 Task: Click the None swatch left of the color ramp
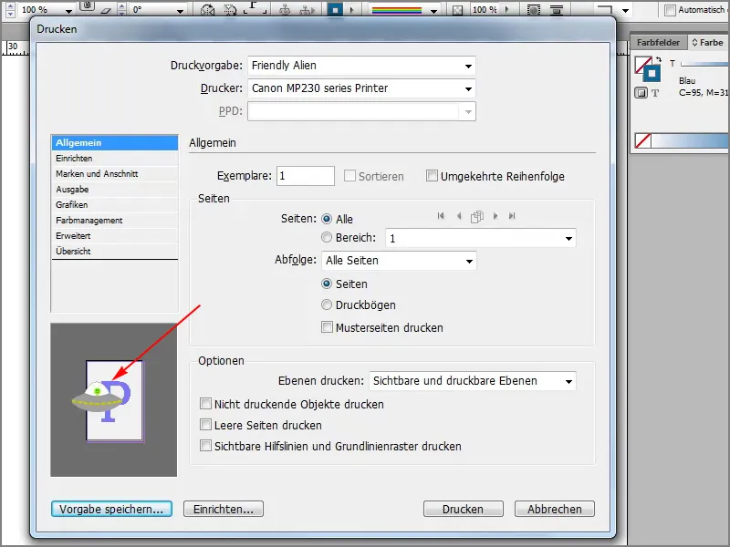643,140
